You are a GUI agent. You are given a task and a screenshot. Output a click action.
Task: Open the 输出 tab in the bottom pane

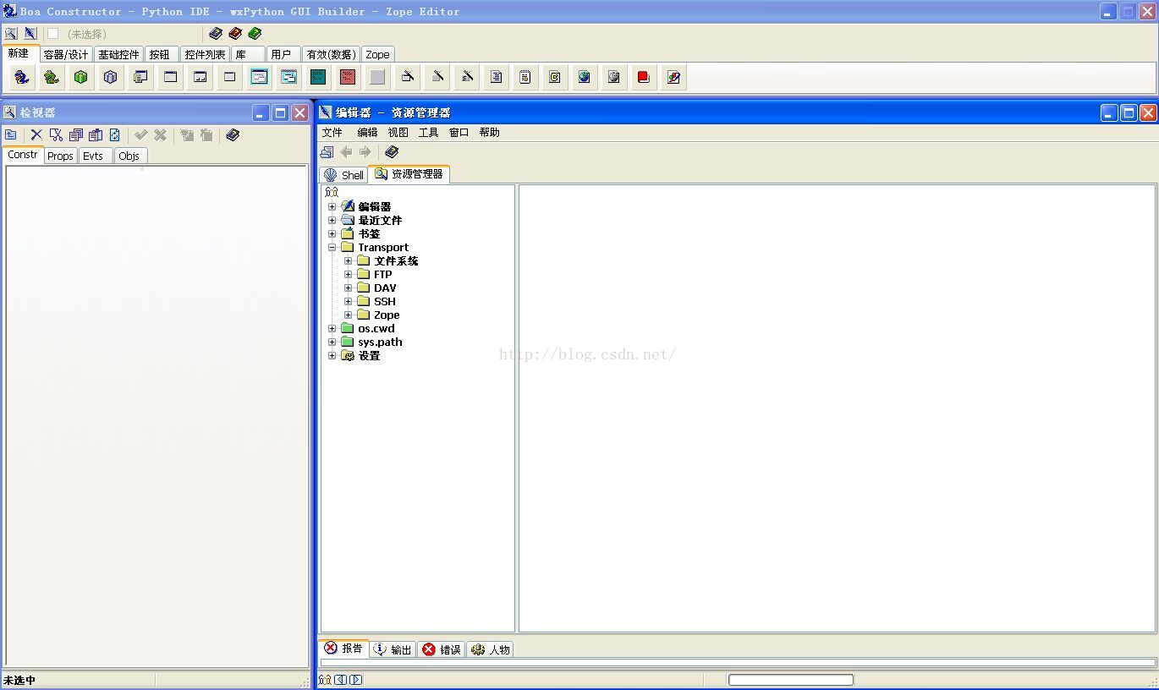click(x=393, y=649)
